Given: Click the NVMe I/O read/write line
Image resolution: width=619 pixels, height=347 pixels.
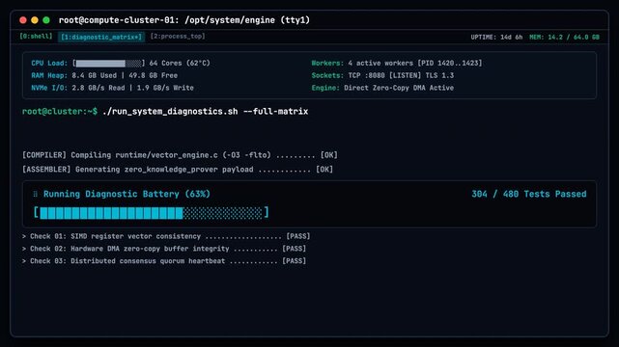Looking at the screenshot, I should click(113, 88).
